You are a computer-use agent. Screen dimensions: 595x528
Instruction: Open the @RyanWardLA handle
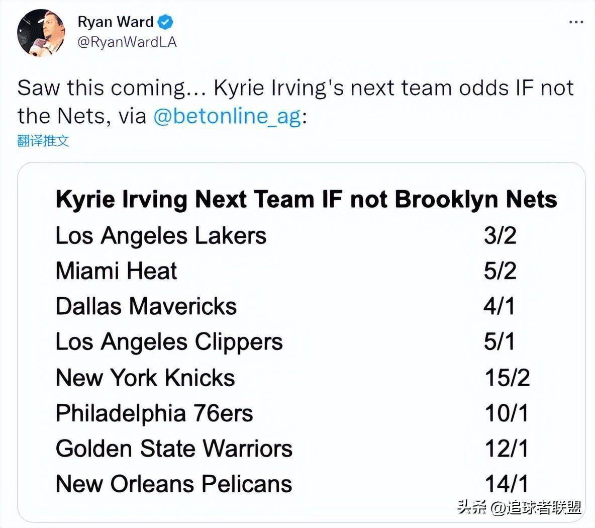[127, 42]
